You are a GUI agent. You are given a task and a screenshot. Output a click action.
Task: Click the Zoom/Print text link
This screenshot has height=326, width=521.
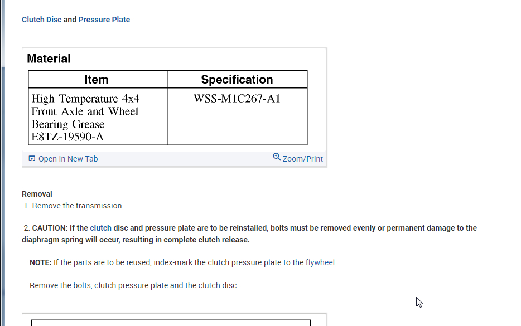(x=303, y=159)
